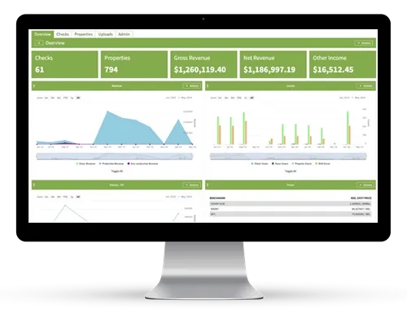The width and height of the screenshot is (407, 317).
Task: Click the Revenue panel drag handle icon
Action: point(34,86)
